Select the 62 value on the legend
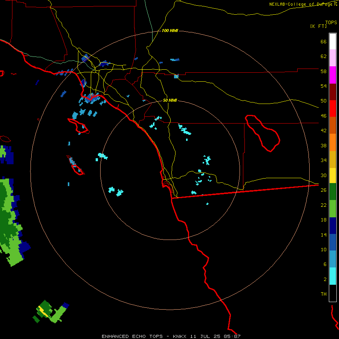The image size is (339, 339). point(324,56)
